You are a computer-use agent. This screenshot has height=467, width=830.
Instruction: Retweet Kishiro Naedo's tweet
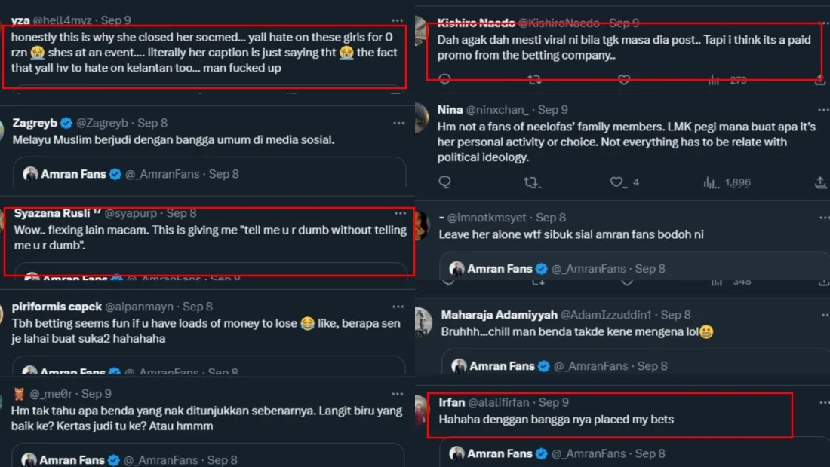click(x=534, y=79)
